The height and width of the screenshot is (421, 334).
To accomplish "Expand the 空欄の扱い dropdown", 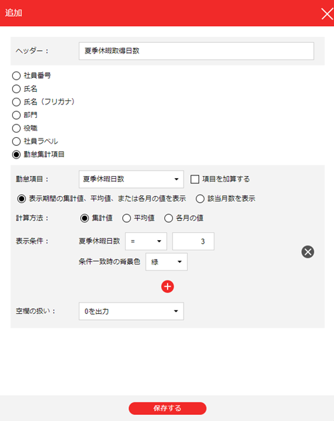I will [132, 311].
